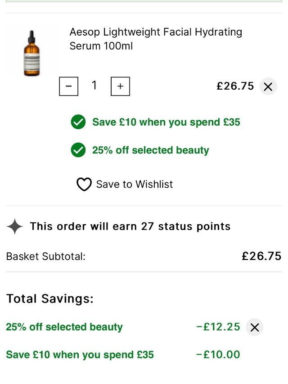
Task: Decrease serum quantity with minus button
Action: click(x=68, y=86)
